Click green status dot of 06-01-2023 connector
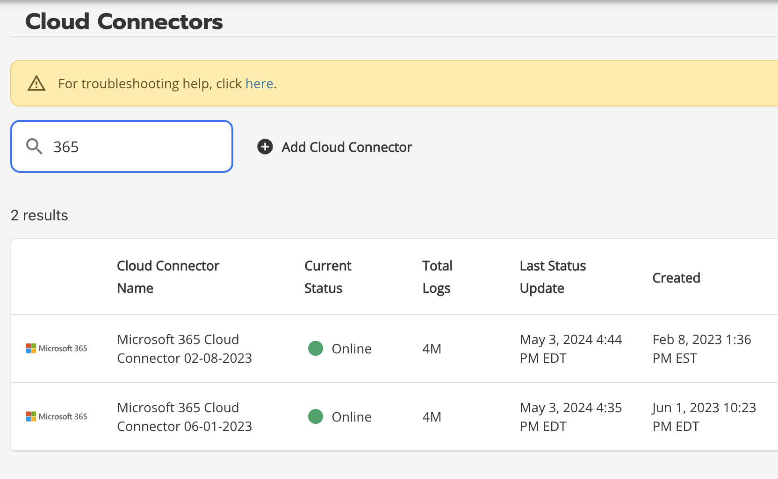 coord(316,416)
